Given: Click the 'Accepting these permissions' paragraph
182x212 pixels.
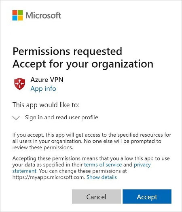Looking at the screenshot, I should coord(91,168).
